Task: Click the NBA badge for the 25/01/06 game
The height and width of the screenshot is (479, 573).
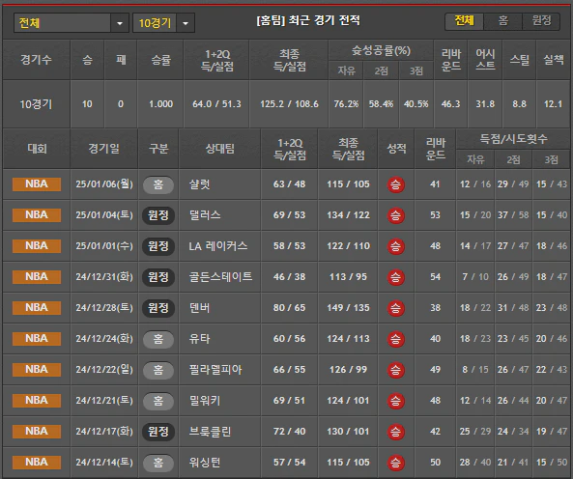Action: click(37, 184)
